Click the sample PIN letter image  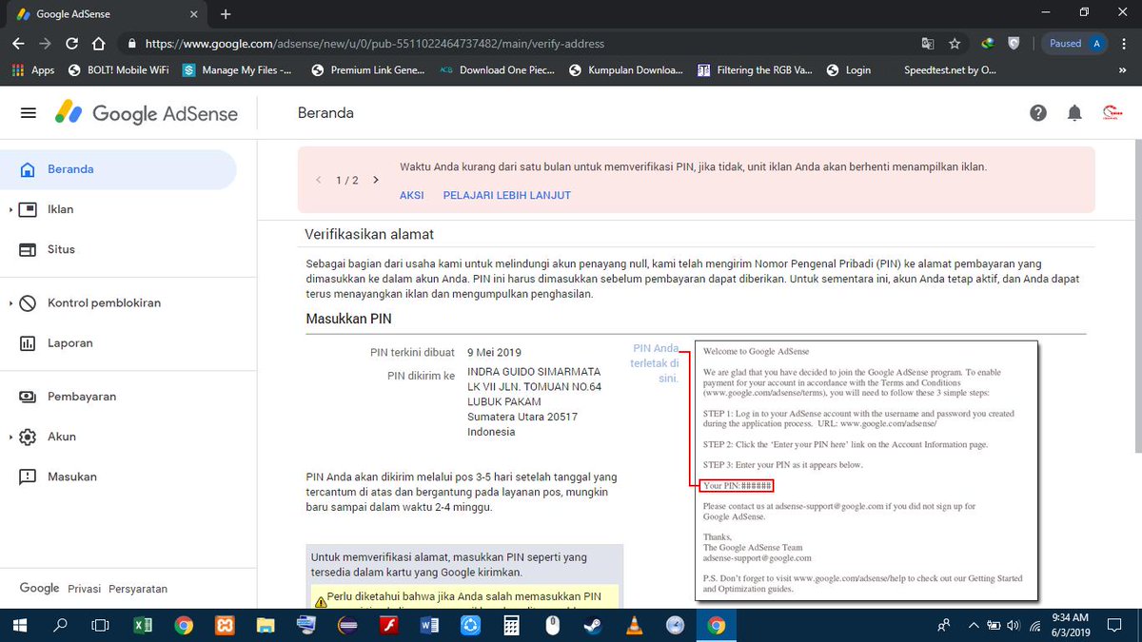coord(866,470)
